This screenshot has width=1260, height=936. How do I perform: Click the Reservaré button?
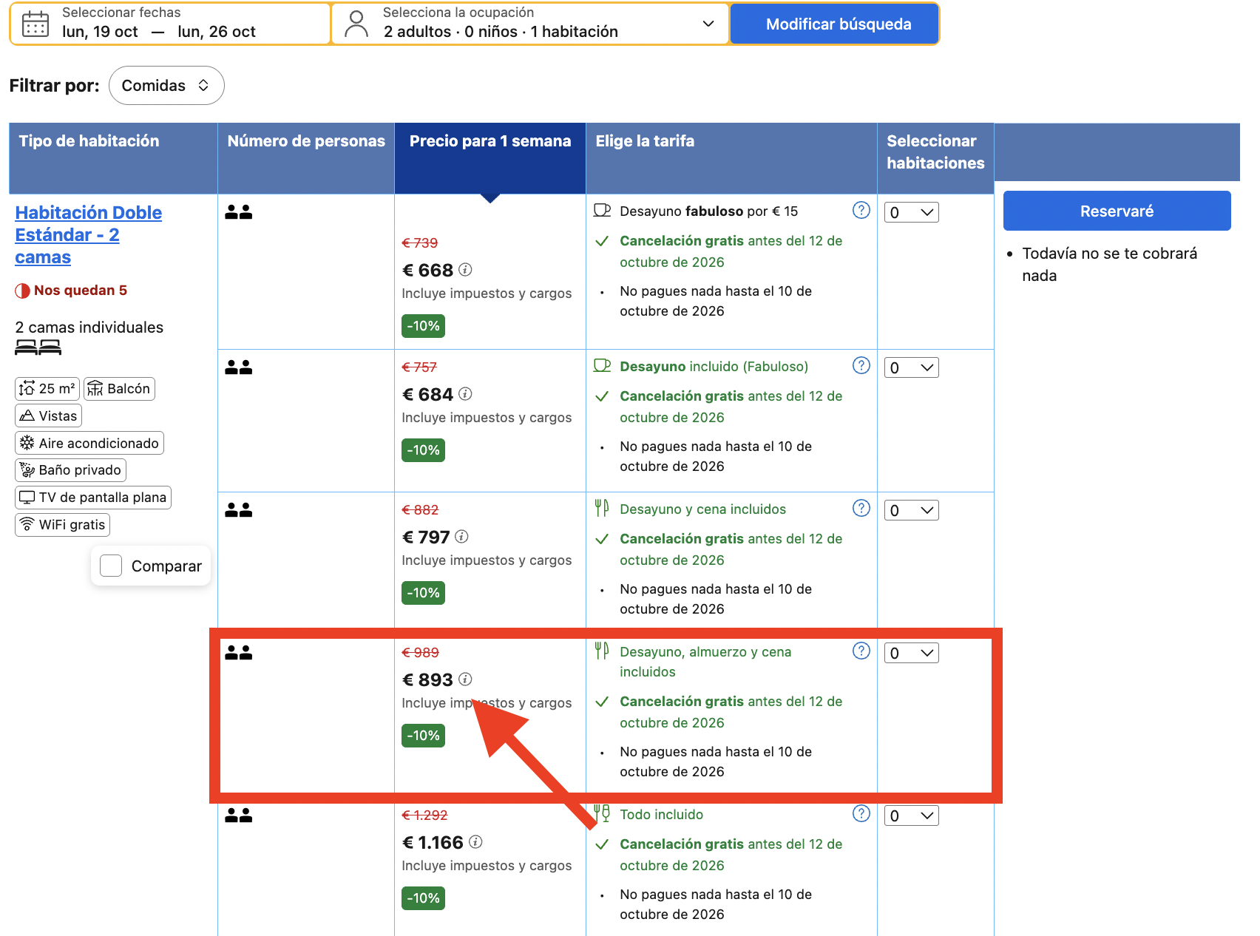[1117, 211]
